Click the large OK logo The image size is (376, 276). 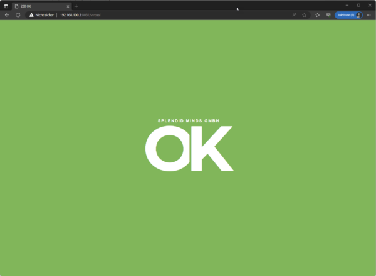[189, 149]
